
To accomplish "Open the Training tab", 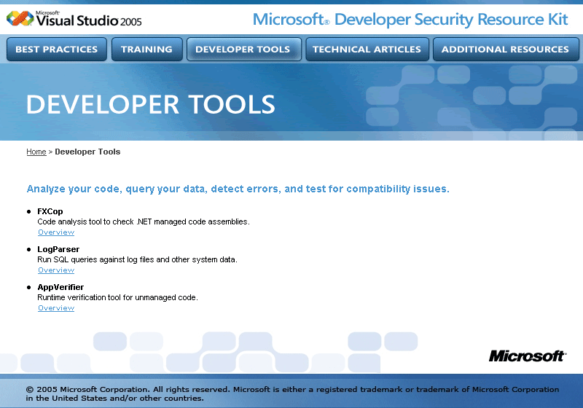I will tap(147, 49).
